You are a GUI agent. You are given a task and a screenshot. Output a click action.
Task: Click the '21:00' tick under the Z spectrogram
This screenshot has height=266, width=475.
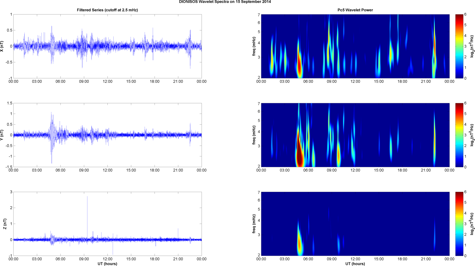(426, 259)
